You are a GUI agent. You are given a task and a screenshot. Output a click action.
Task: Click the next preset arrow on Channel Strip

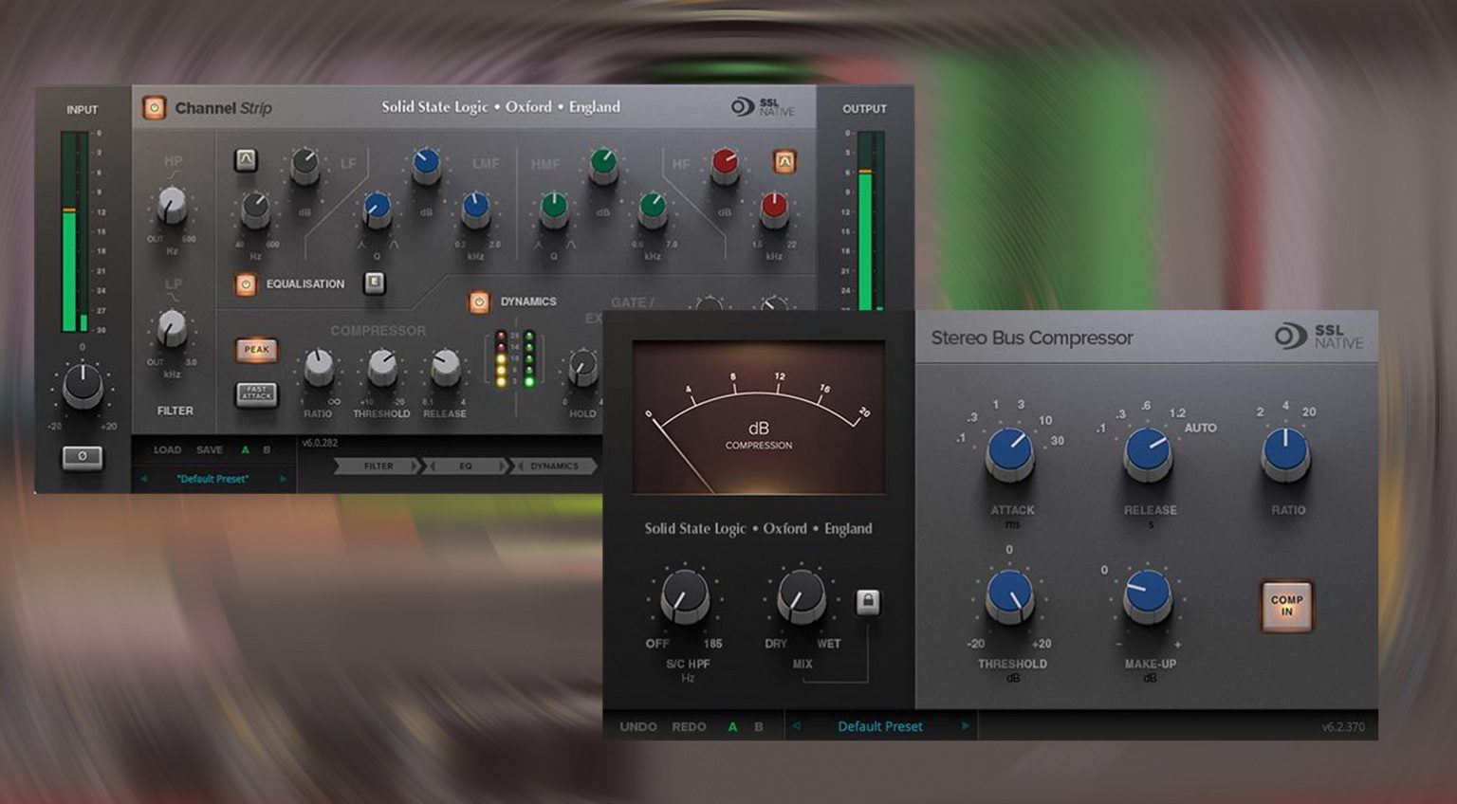click(283, 480)
